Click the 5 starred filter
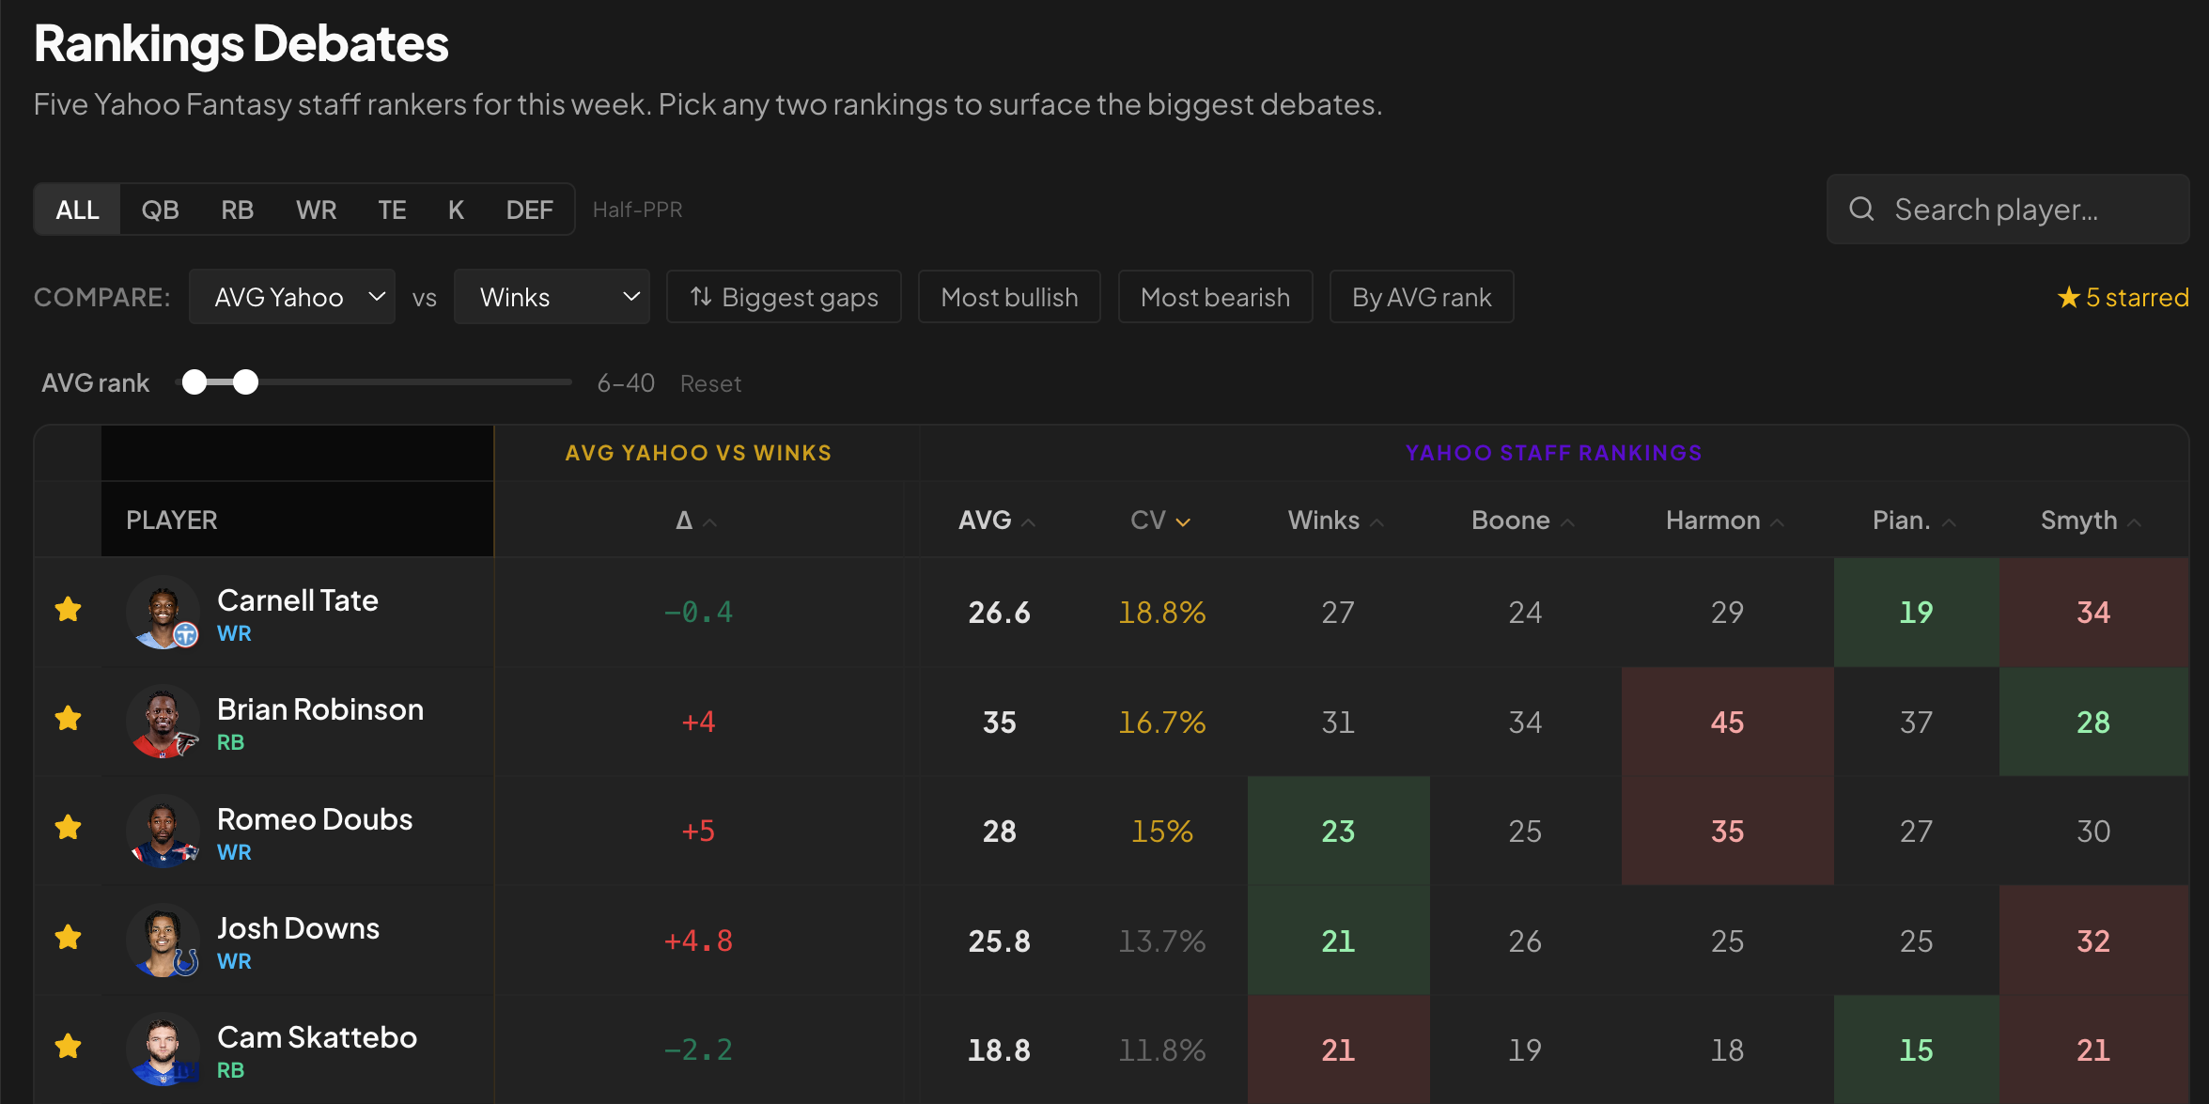 2123,298
